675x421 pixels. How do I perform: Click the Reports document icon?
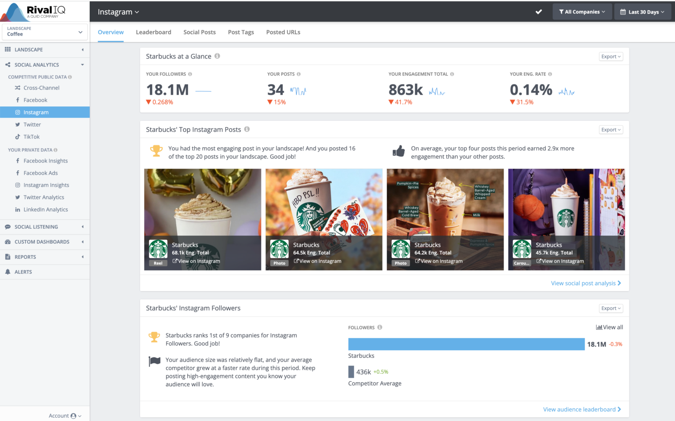pos(7,257)
